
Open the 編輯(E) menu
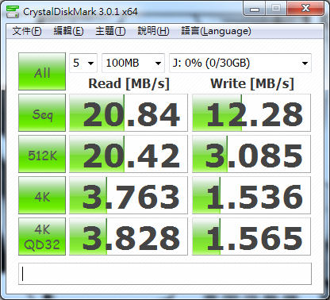click(x=68, y=31)
